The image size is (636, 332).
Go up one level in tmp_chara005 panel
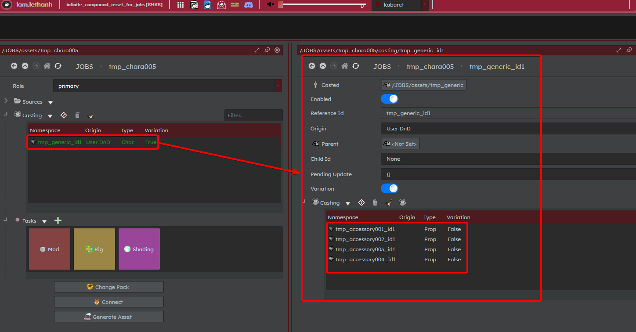[25, 66]
